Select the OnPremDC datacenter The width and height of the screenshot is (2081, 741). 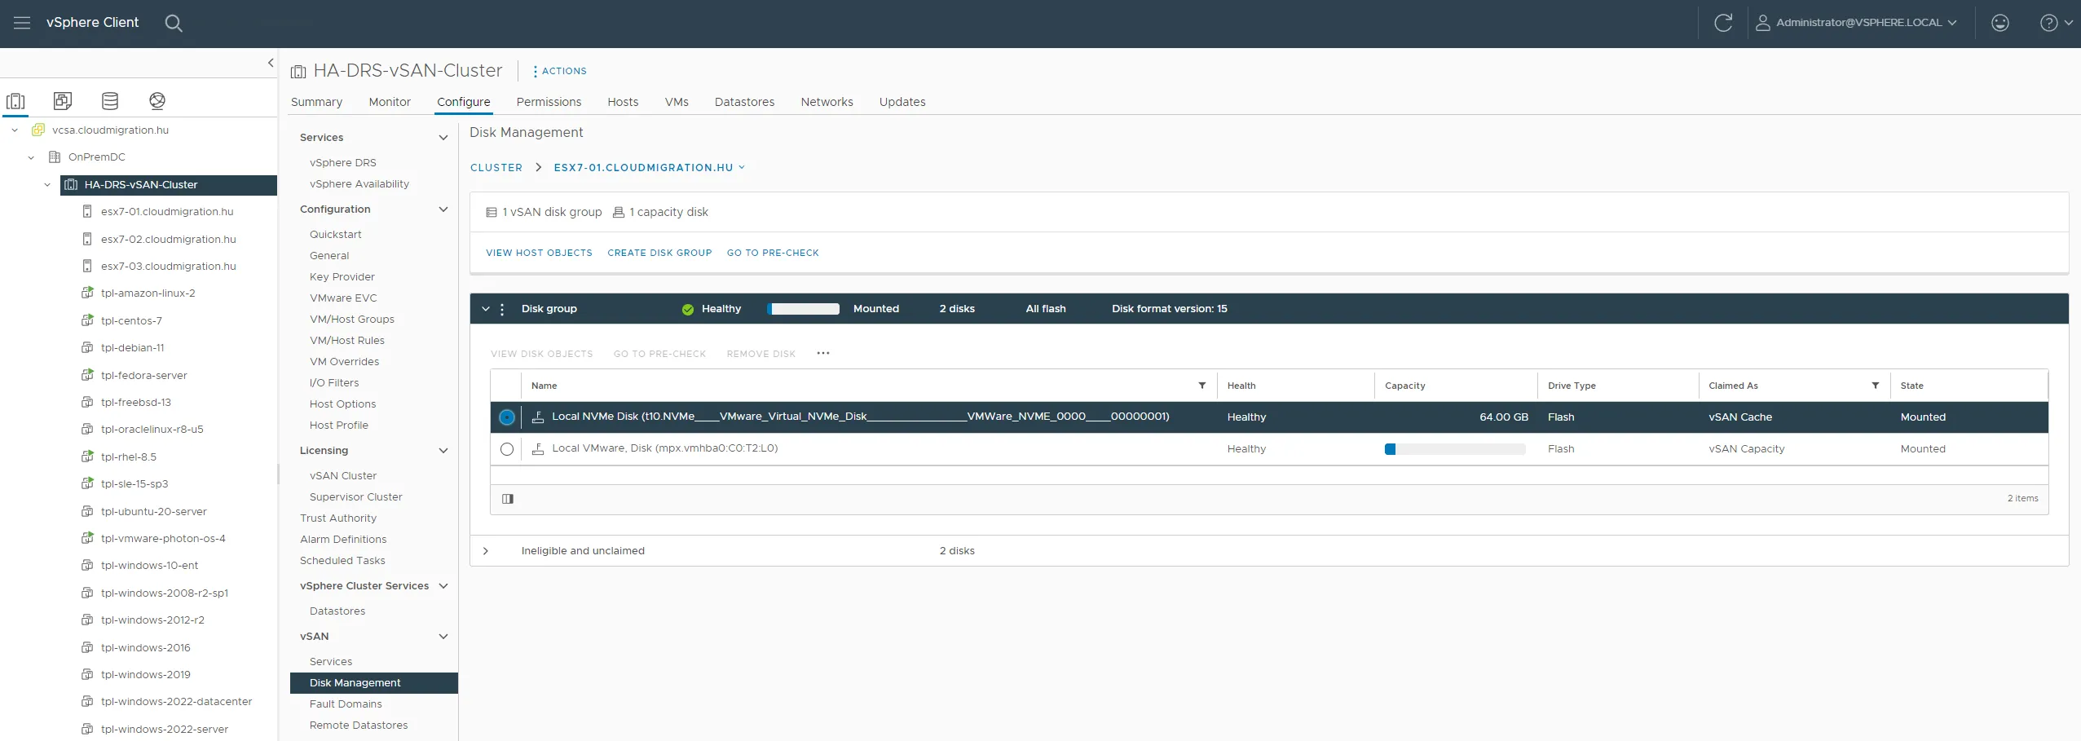(x=96, y=157)
